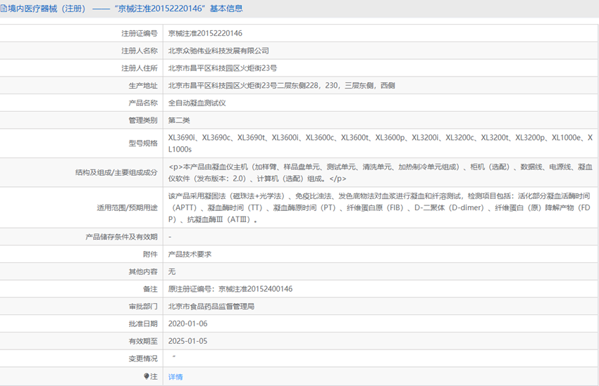The width and height of the screenshot is (599, 386).
Task: Click the registrant name 北京众驰伟业科技发展有限公司
Action: (218, 51)
